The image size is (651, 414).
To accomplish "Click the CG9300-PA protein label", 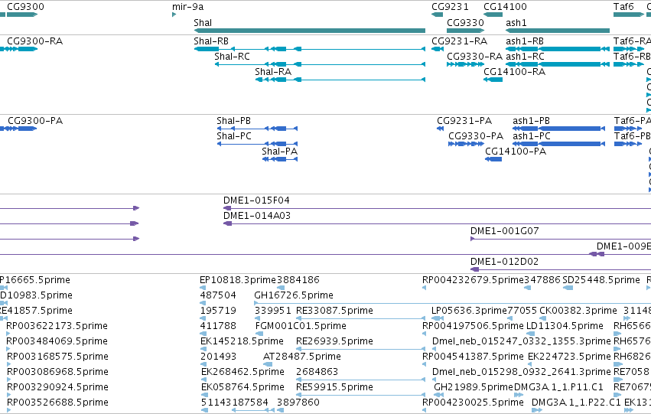I will coord(35,121).
